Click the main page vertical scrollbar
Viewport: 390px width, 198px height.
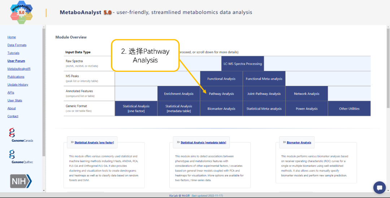point(388,68)
